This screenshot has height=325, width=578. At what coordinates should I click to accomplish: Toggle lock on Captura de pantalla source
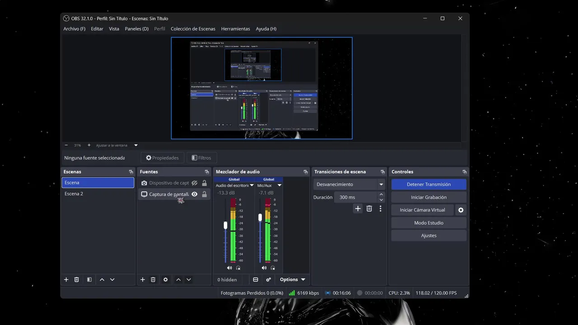point(205,194)
